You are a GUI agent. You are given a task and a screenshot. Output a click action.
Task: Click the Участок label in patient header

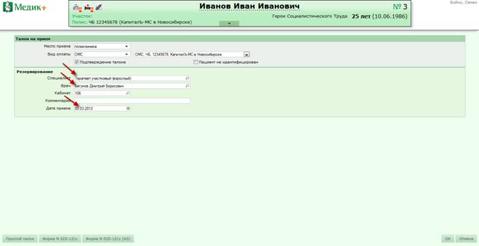click(x=83, y=16)
